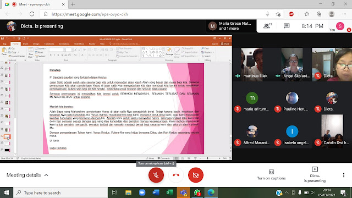Open Zoom from the taskbar
The image size is (352, 198).
coord(142,193)
